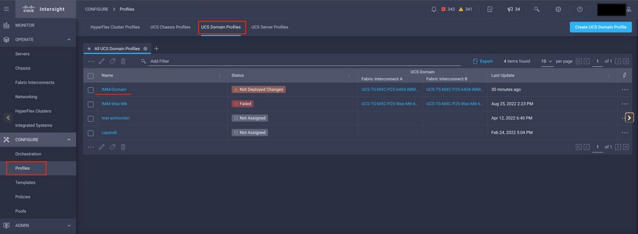
Task: Open row actions for IMM-Domain
Action: coord(625,89)
